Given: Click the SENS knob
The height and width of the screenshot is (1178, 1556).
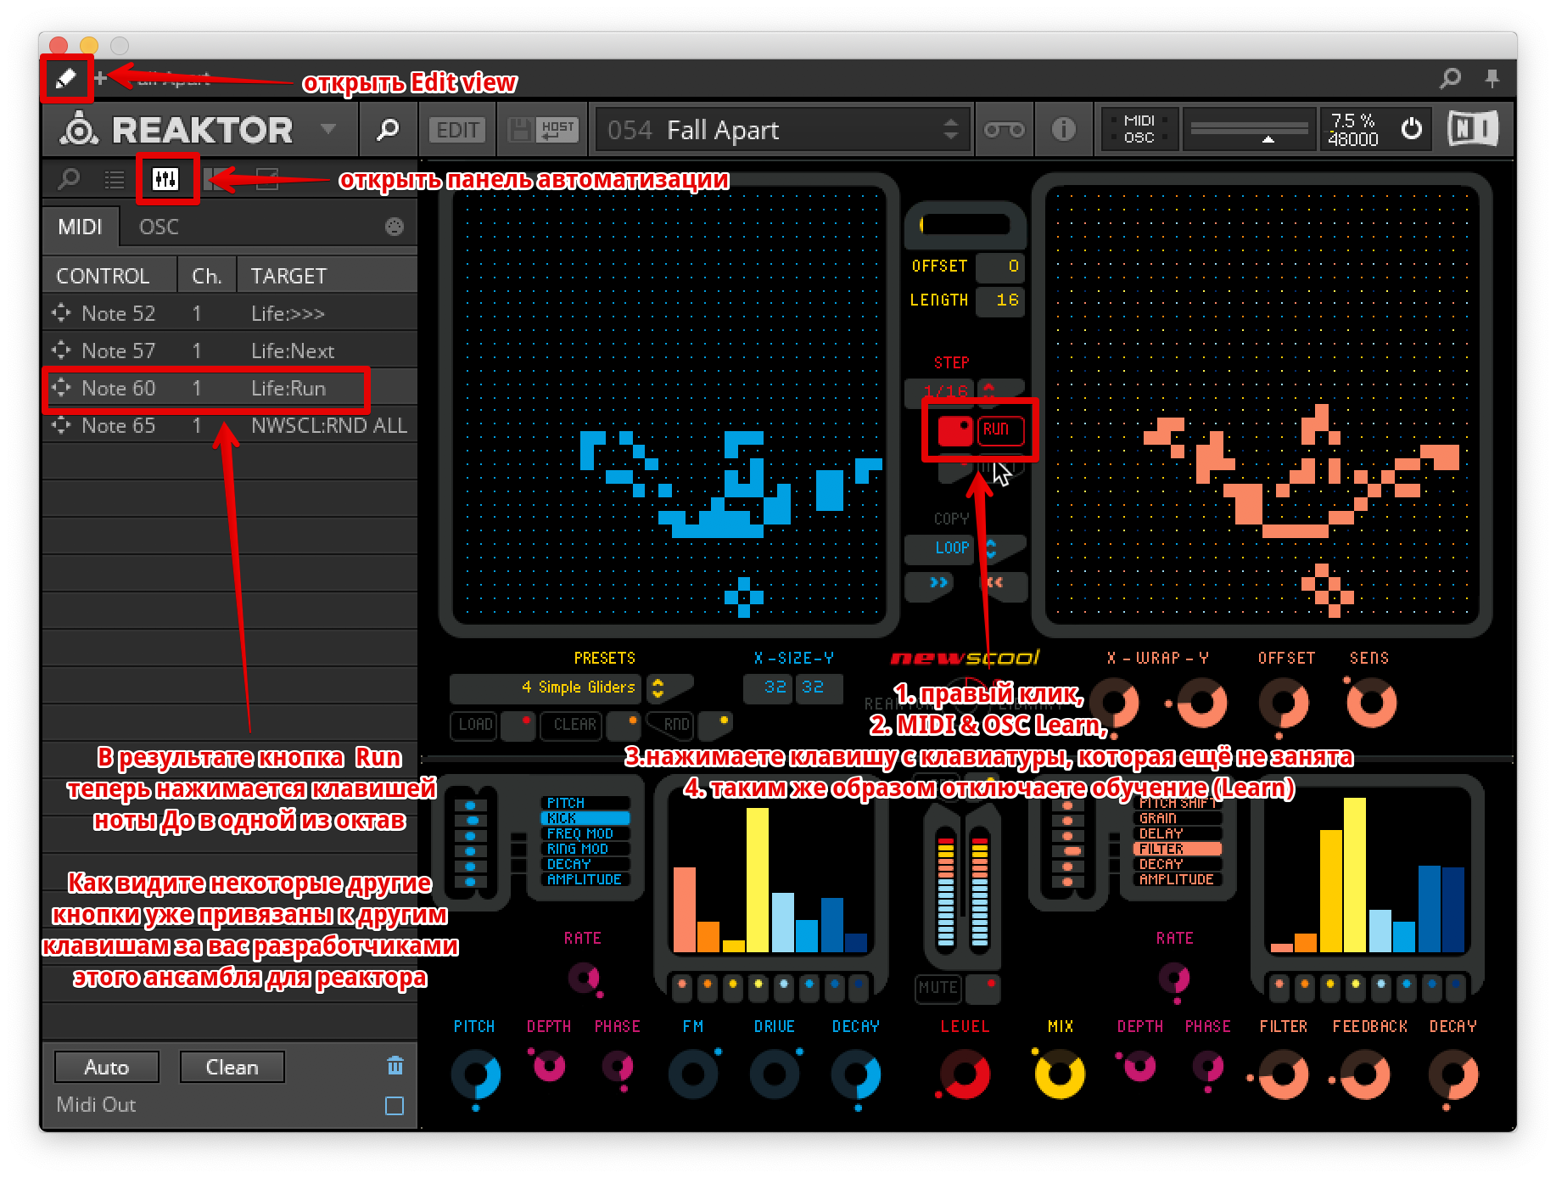Looking at the screenshot, I should click(x=1371, y=703).
